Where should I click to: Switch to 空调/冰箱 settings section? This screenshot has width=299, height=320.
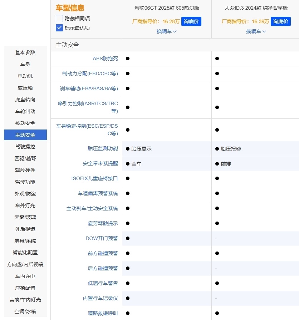click(25, 311)
